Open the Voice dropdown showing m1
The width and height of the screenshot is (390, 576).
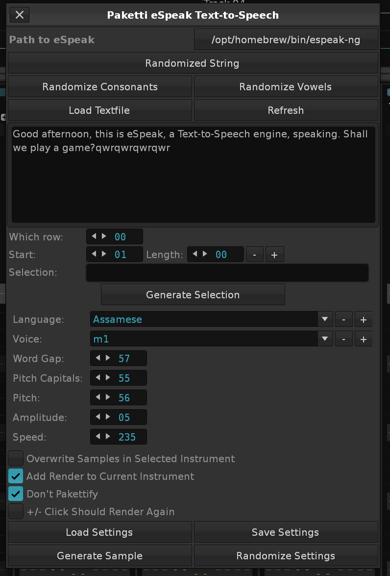[x=211, y=339]
